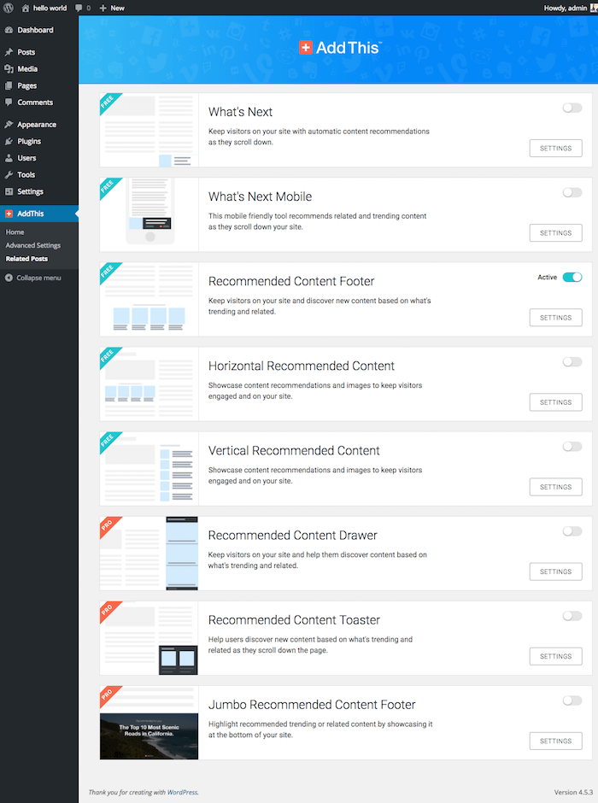Click the Posts pushpin icon
598x803 pixels.
pos(9,52)
